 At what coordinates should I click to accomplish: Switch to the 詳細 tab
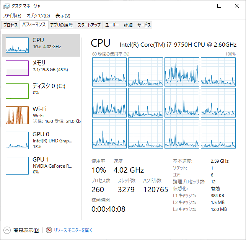(128, 25)
